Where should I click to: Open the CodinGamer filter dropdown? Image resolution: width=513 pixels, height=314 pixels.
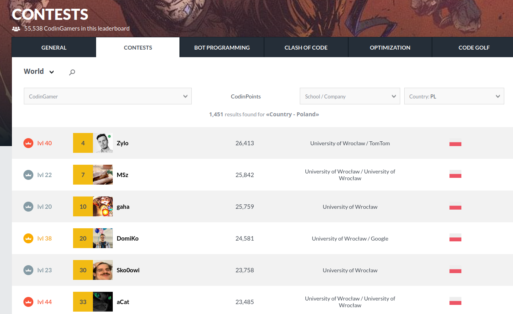(108, 96)
